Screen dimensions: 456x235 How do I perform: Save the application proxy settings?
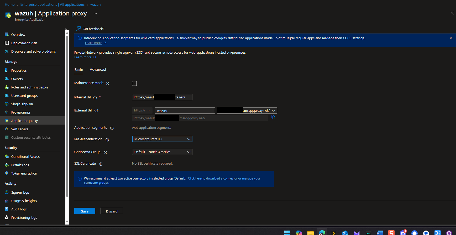click(x=85, y=211)
